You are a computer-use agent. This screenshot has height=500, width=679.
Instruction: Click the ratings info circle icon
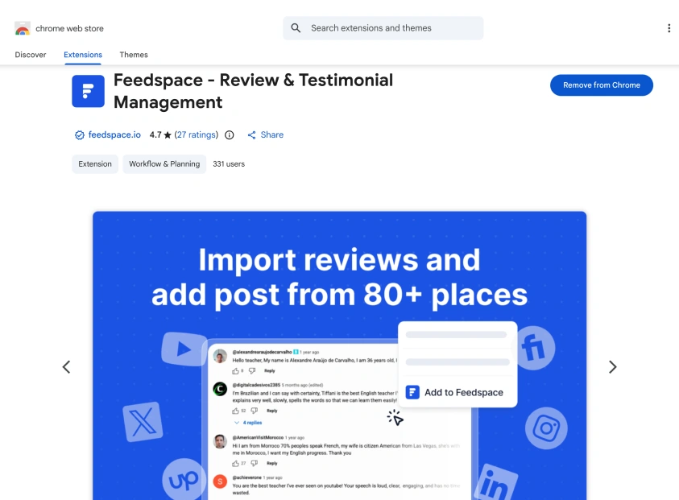(x=229, y=135)
